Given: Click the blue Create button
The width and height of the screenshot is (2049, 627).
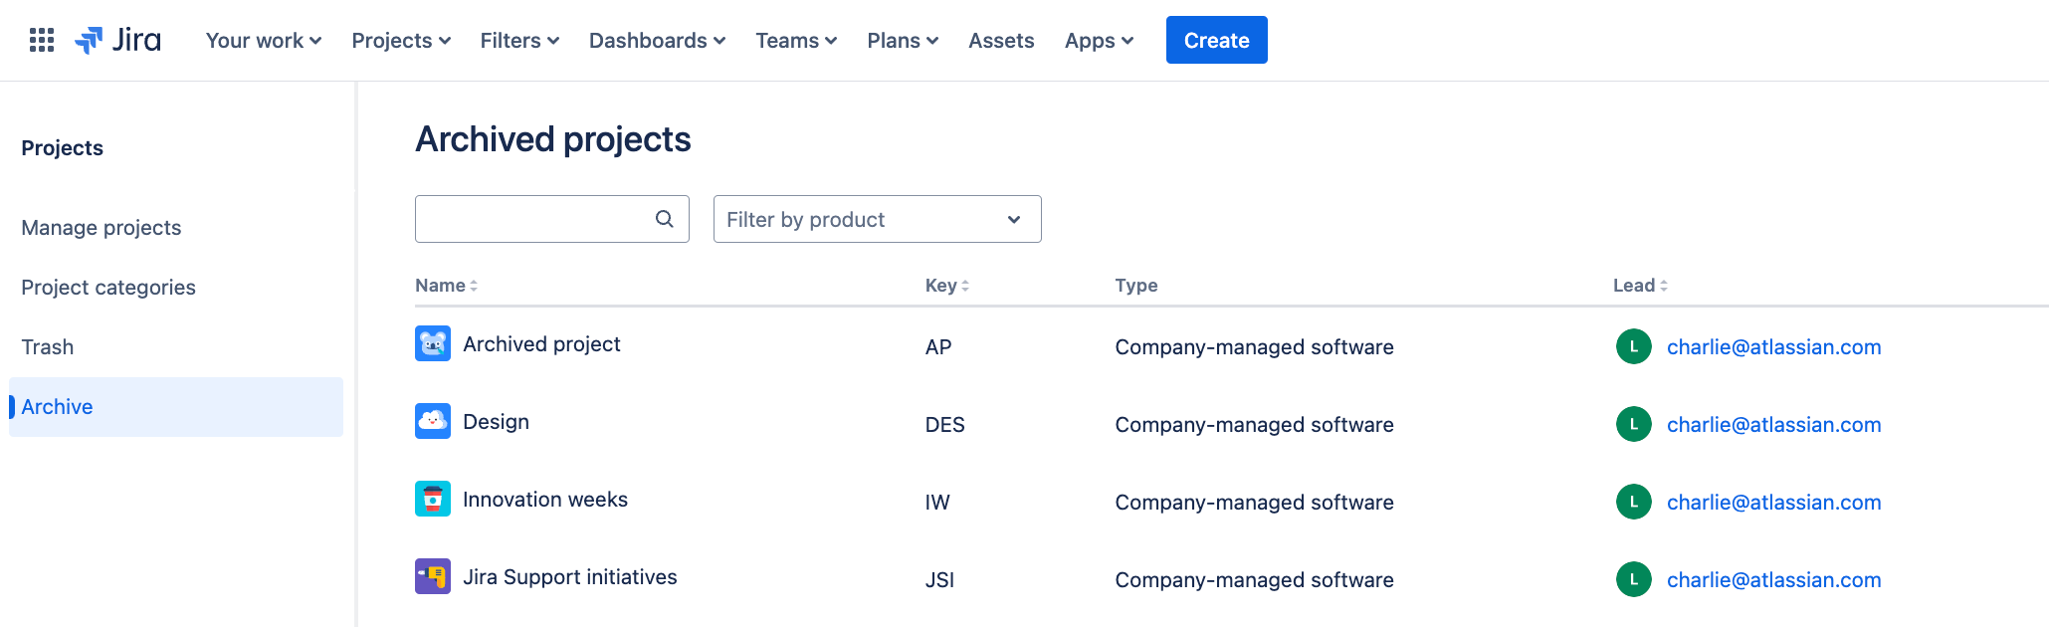Looking at the screenshot, I should (x=1217, y=40).
